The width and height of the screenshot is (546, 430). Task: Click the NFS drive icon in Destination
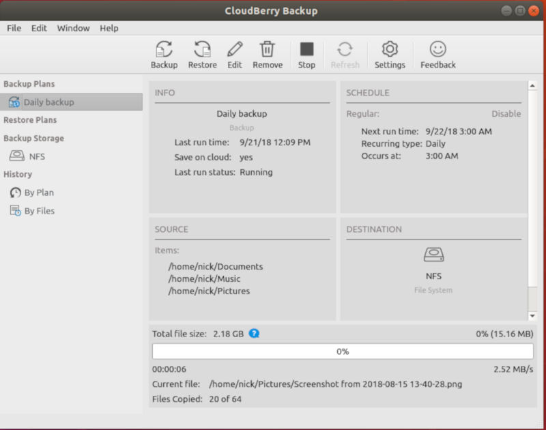pos(434,255)
